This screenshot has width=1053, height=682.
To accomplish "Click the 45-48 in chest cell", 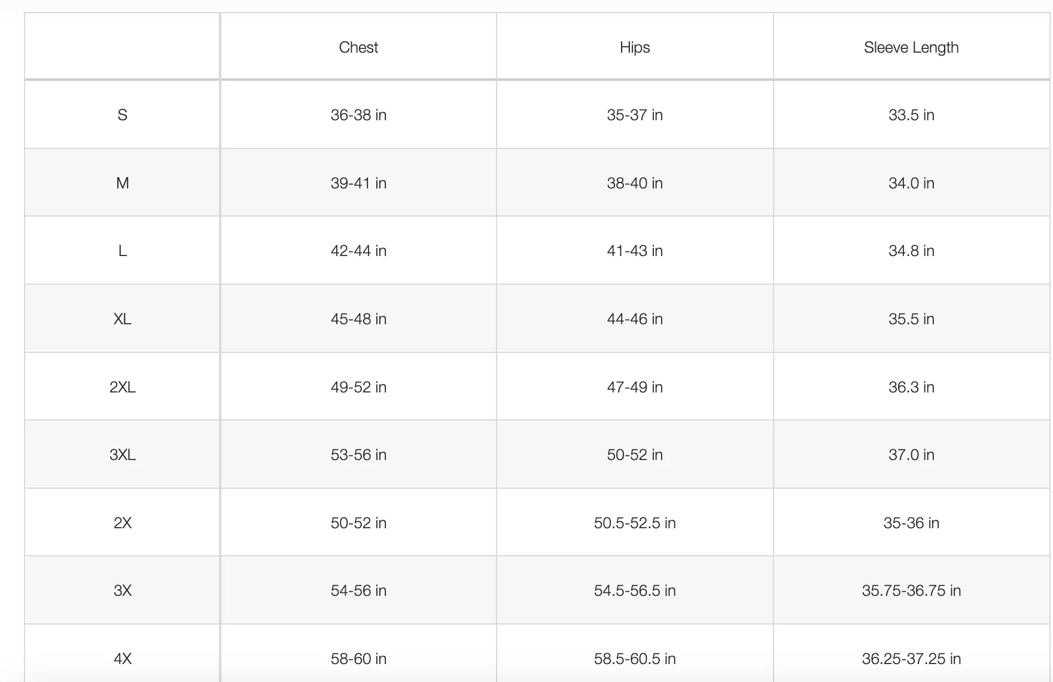I will point(358,319).
